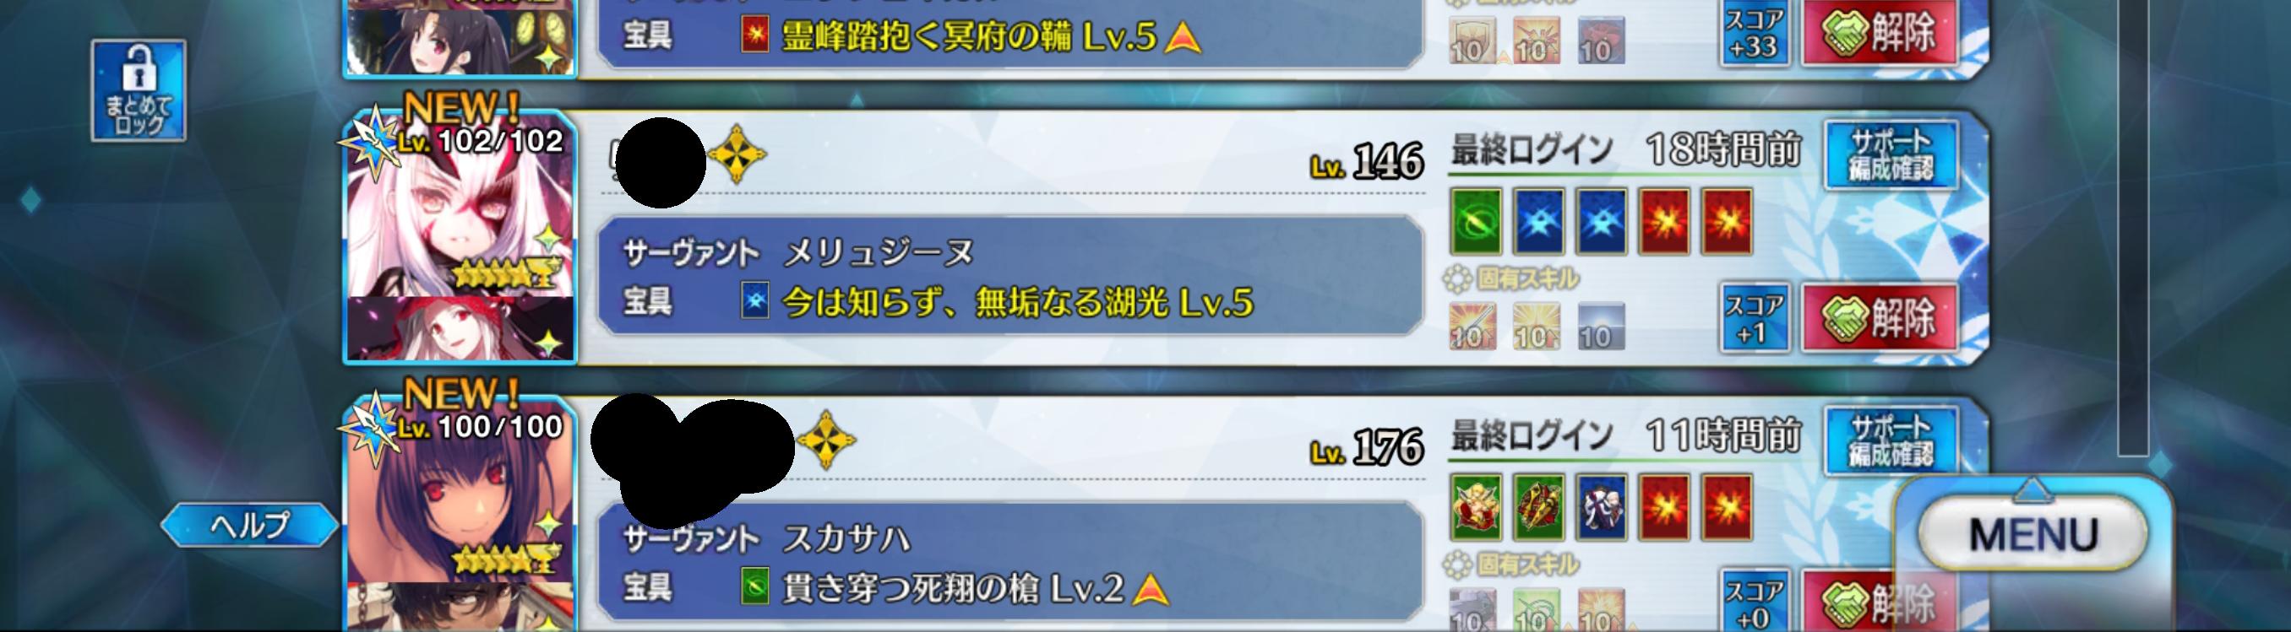Toggle the まとめてロック bulk lock button
The width and height of the screenshot is (2291, 632).
(x=138, y=89)
